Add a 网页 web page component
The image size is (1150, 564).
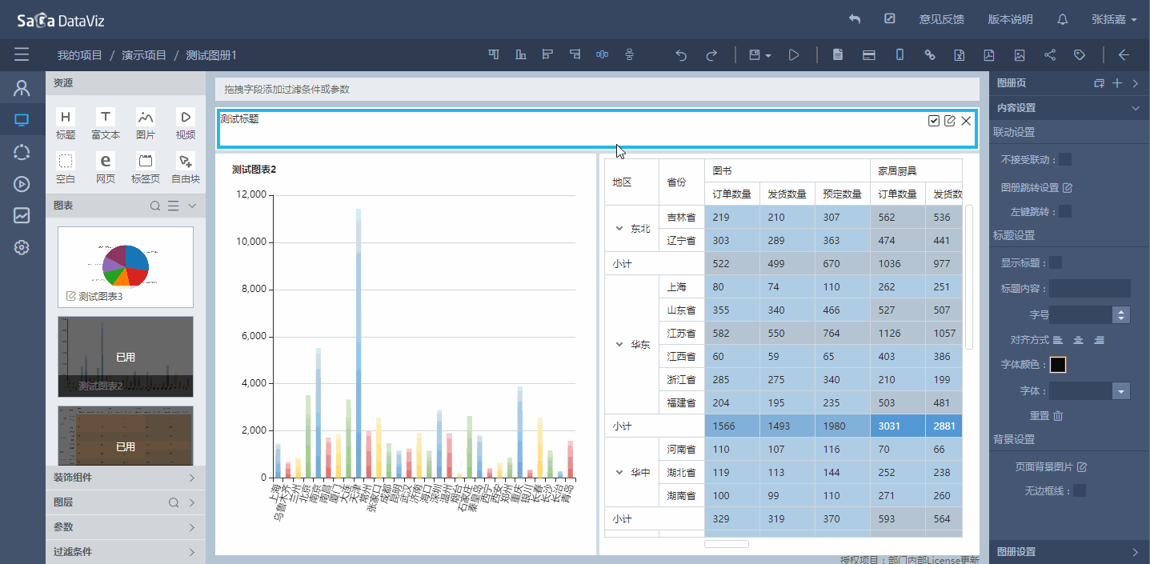point(106,168)
